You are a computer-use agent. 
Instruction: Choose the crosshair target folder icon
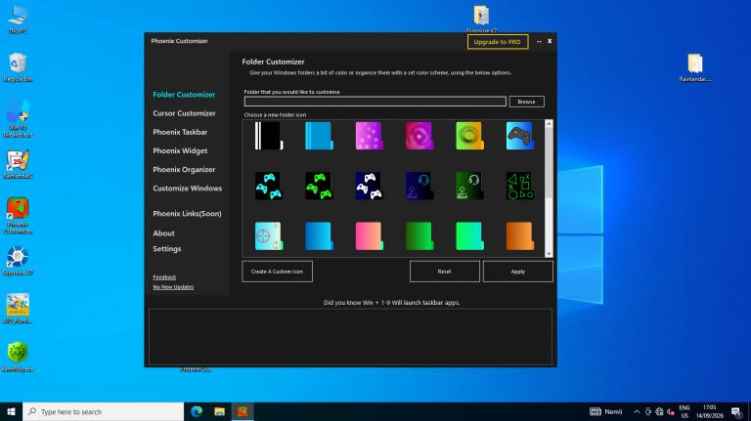tap(269, 235)
